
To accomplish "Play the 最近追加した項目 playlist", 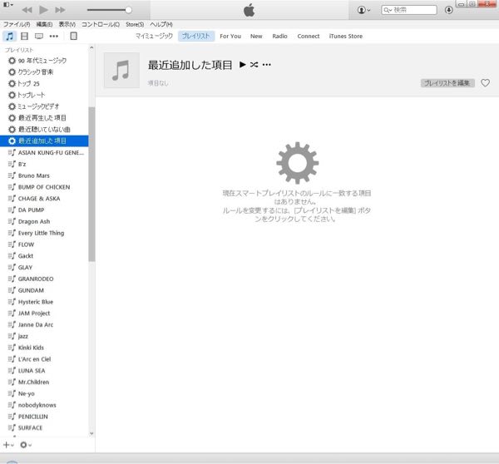I will click(x=243, y=65).
